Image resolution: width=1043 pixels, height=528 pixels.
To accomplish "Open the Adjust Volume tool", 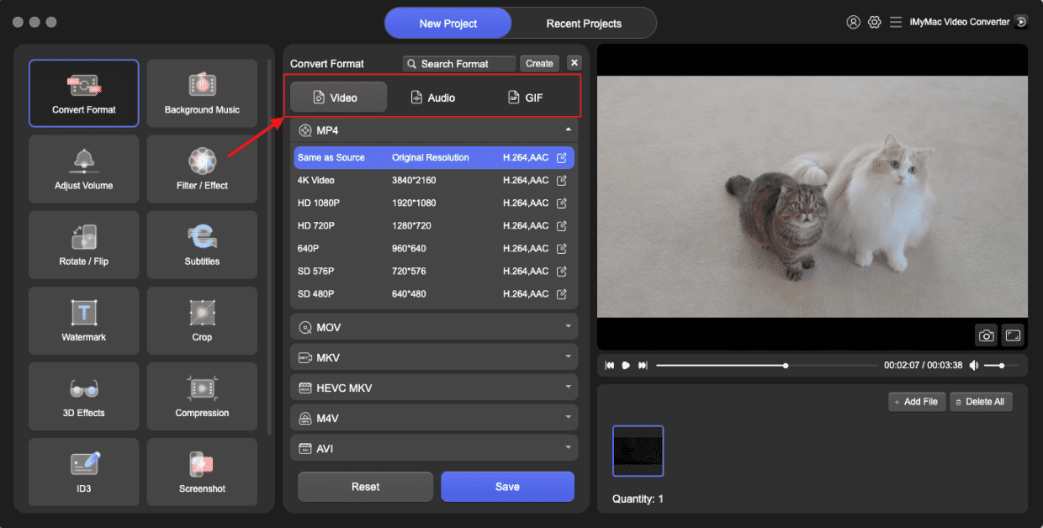I will [83, 168].
